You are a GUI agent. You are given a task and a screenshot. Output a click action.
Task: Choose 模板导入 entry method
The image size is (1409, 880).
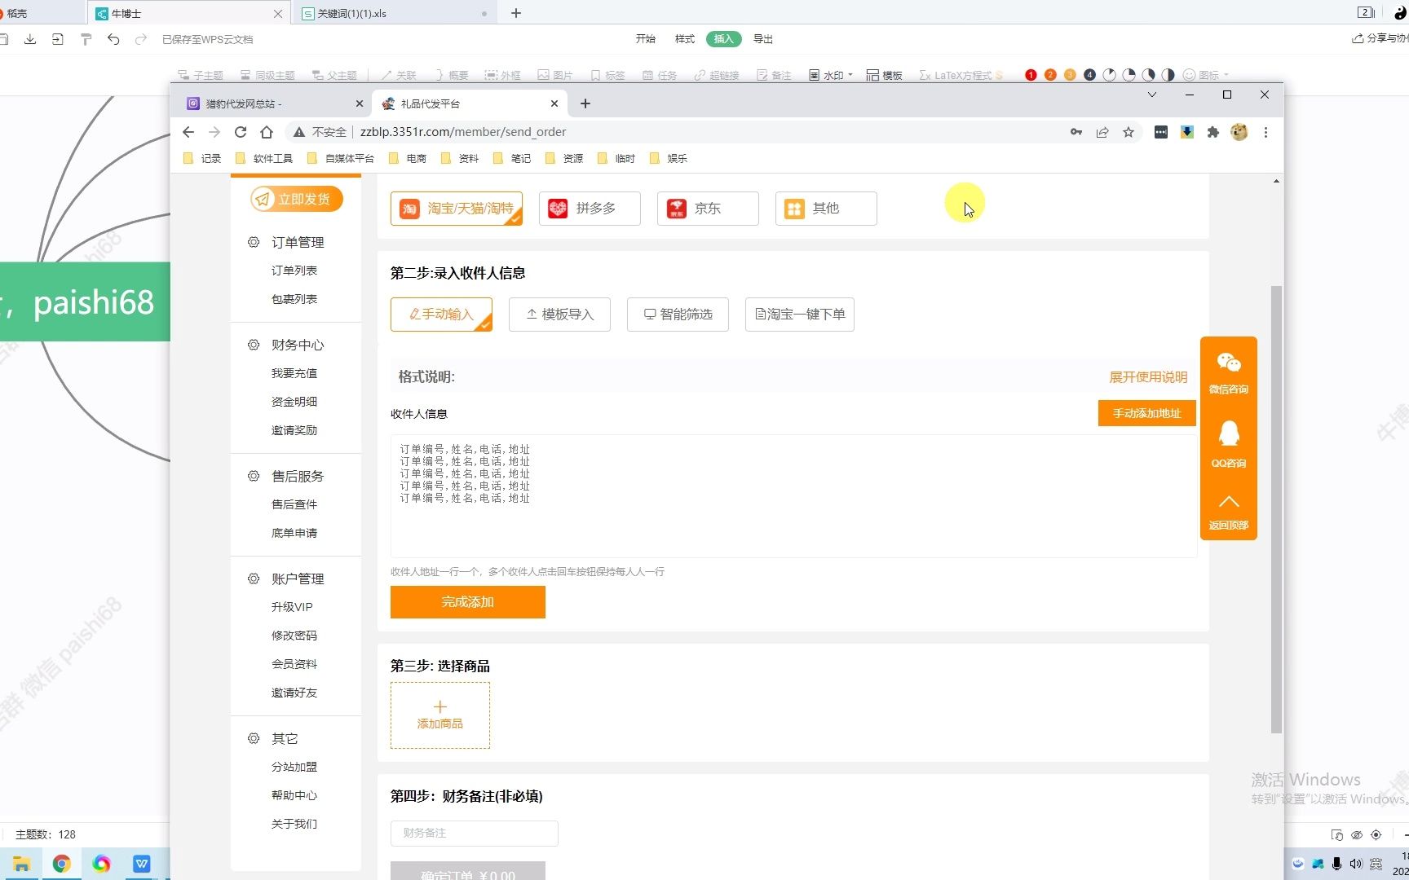pyautogui.click(x=559, y=315)
